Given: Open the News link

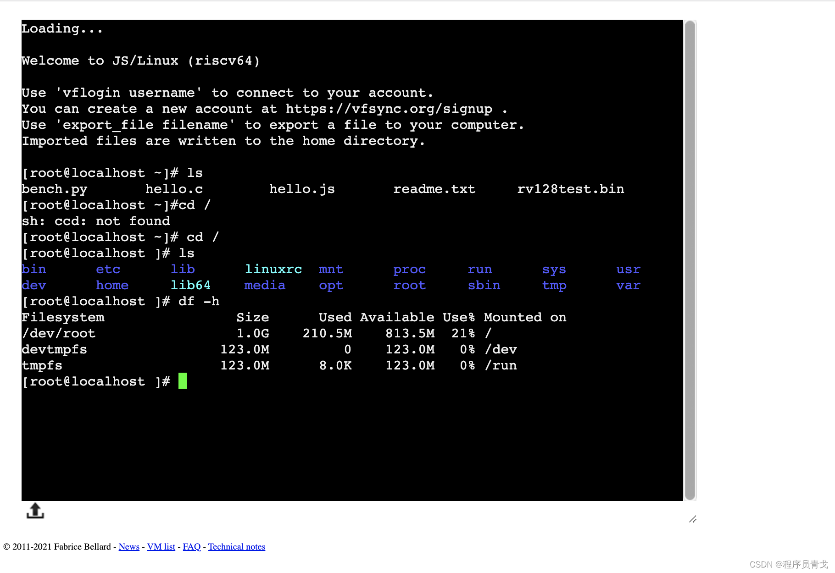Looking at the screenshot, I should [x=129, y=546].
